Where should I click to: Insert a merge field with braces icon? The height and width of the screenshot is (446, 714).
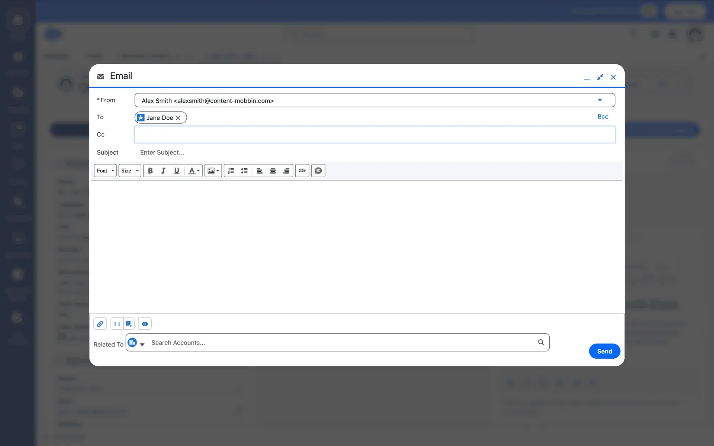pyautogui.click(x=117, y=324)
